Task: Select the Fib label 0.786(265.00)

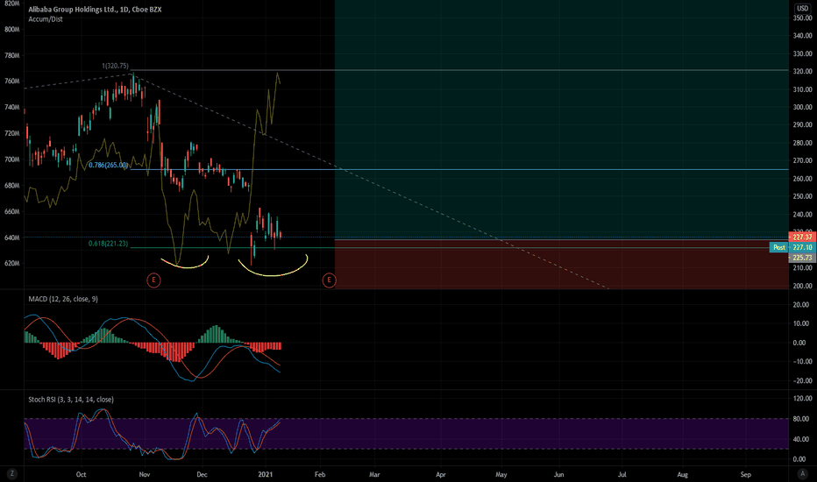Action: (108, 165)
